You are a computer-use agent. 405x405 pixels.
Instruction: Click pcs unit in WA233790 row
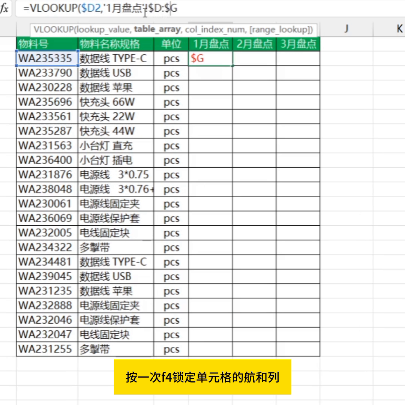coord(171,73)
